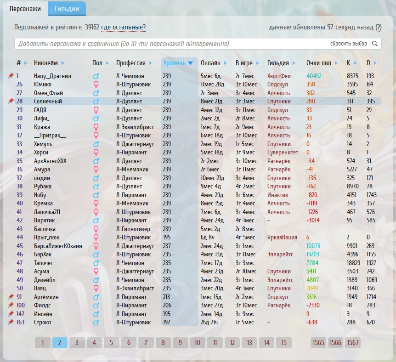Click the pin icon of Строкл row
This screenshot has width=396, height=362.
11,322
